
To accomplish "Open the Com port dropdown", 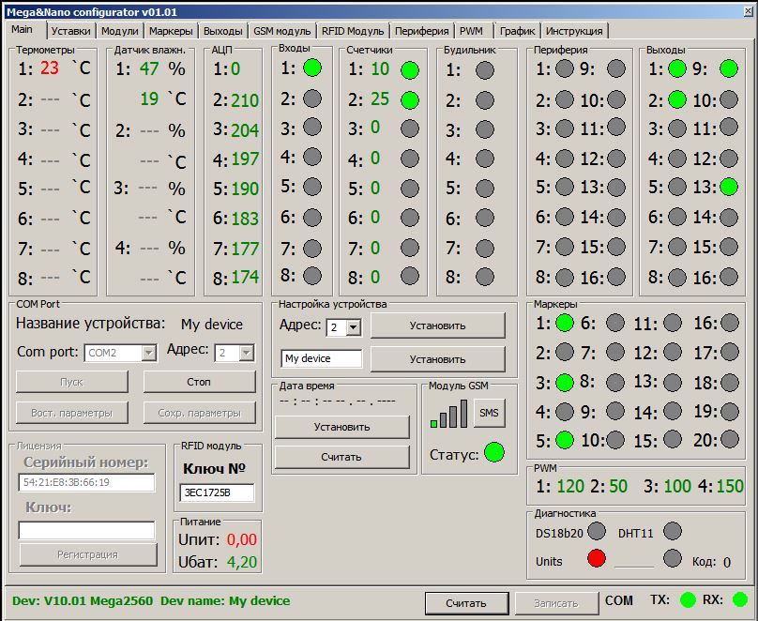I will 148,353.
